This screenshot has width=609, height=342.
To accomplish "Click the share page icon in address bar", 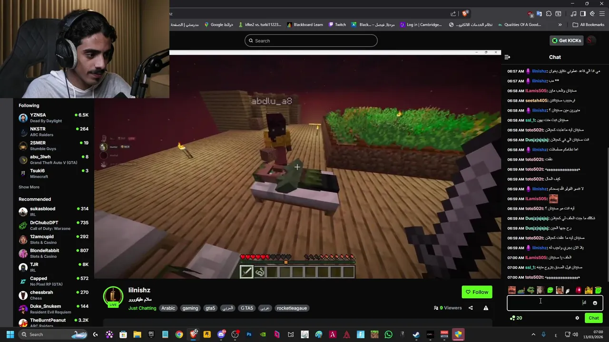I will (453, 13).
